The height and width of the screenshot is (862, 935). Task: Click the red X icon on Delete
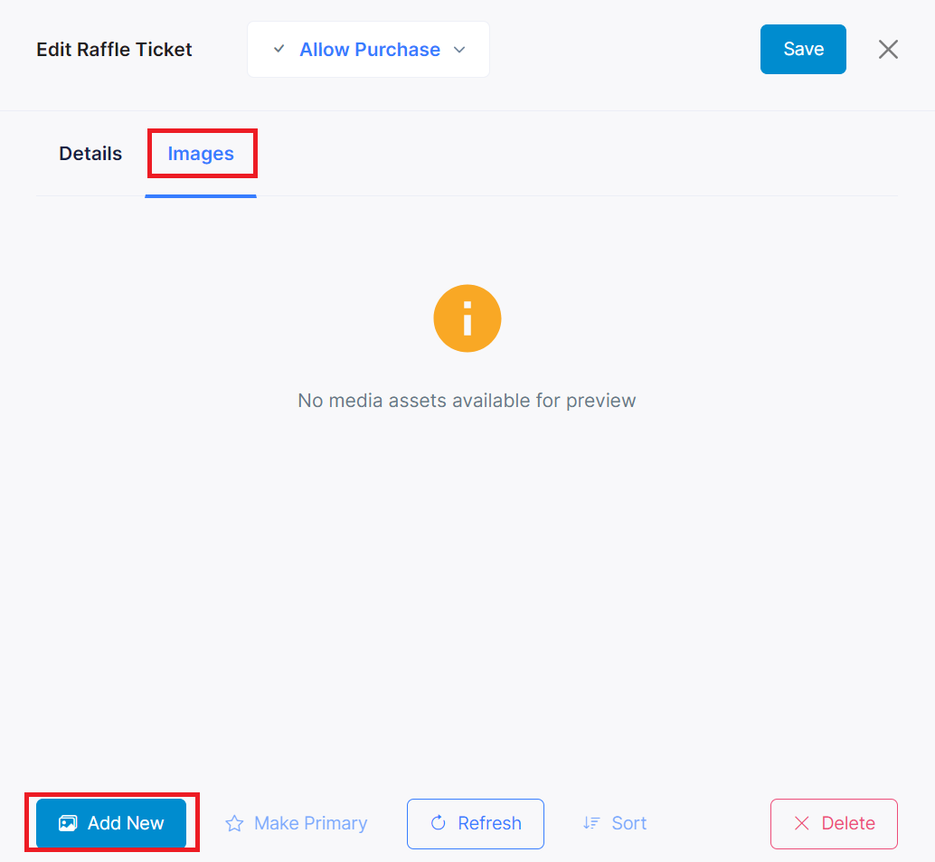pyautogui.click(x=801, y=823)
